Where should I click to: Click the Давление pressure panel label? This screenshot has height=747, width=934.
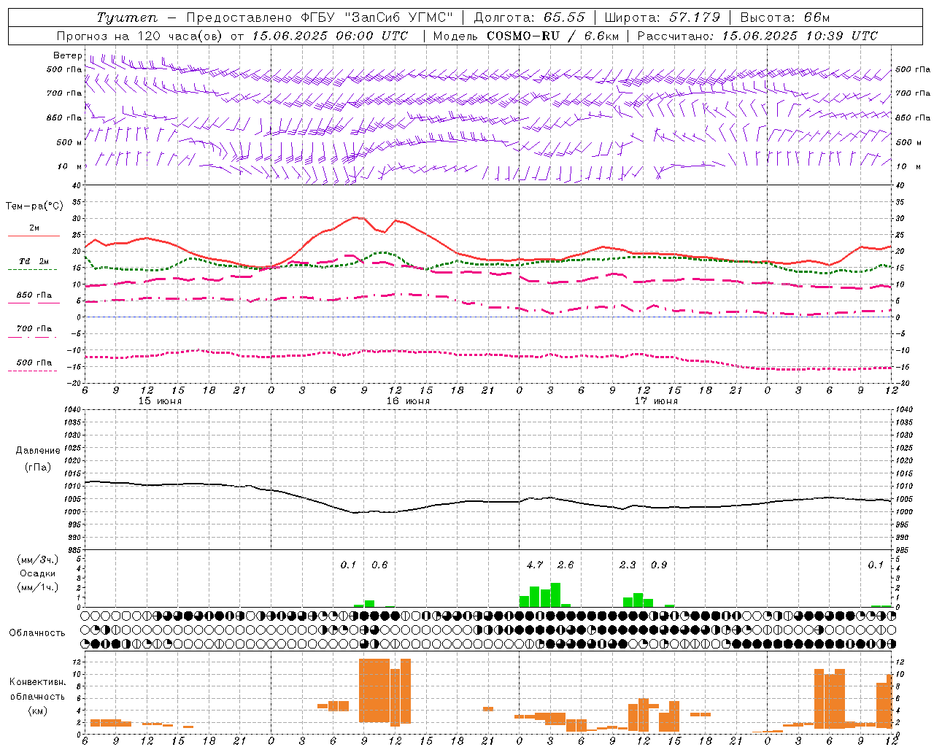point(38,451)
